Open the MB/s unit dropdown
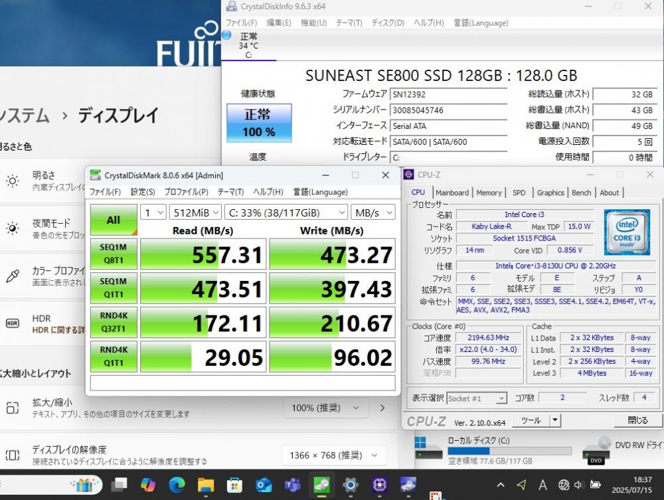 [x=373, y=212]
